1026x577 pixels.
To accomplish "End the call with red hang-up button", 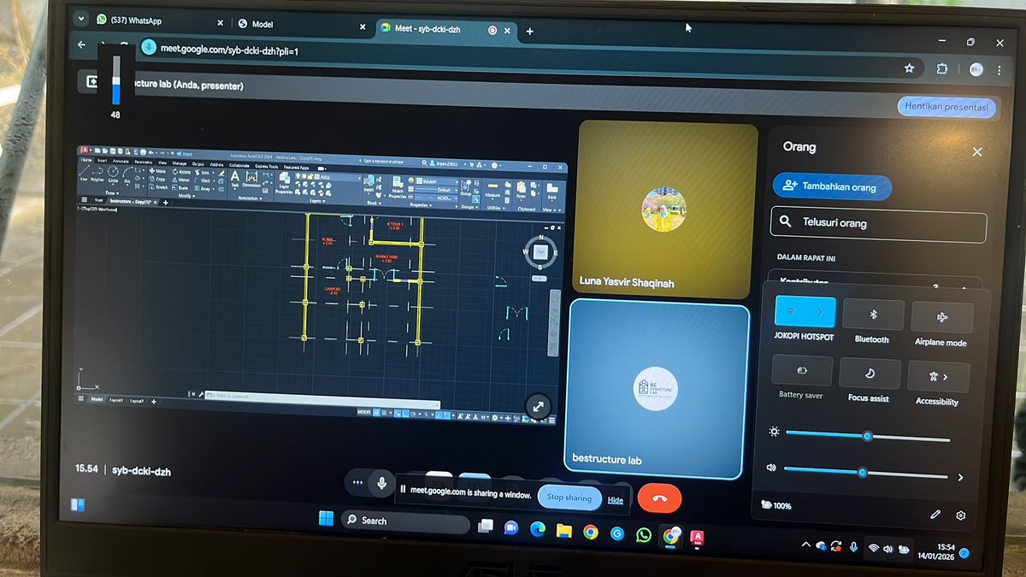I will pos(659,498).
